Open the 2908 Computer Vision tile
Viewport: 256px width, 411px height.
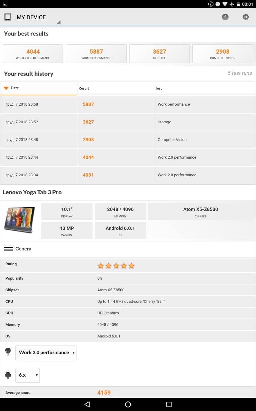click(x=223, y=54)
